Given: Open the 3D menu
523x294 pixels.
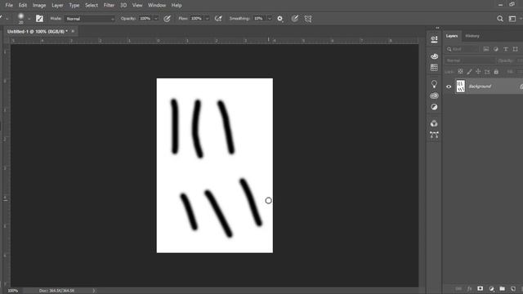Looking at the screenshot, I should click(123, 6).
